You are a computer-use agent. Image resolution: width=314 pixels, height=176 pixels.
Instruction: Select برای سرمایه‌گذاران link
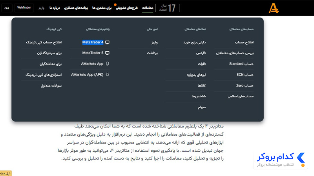[49, 53]
